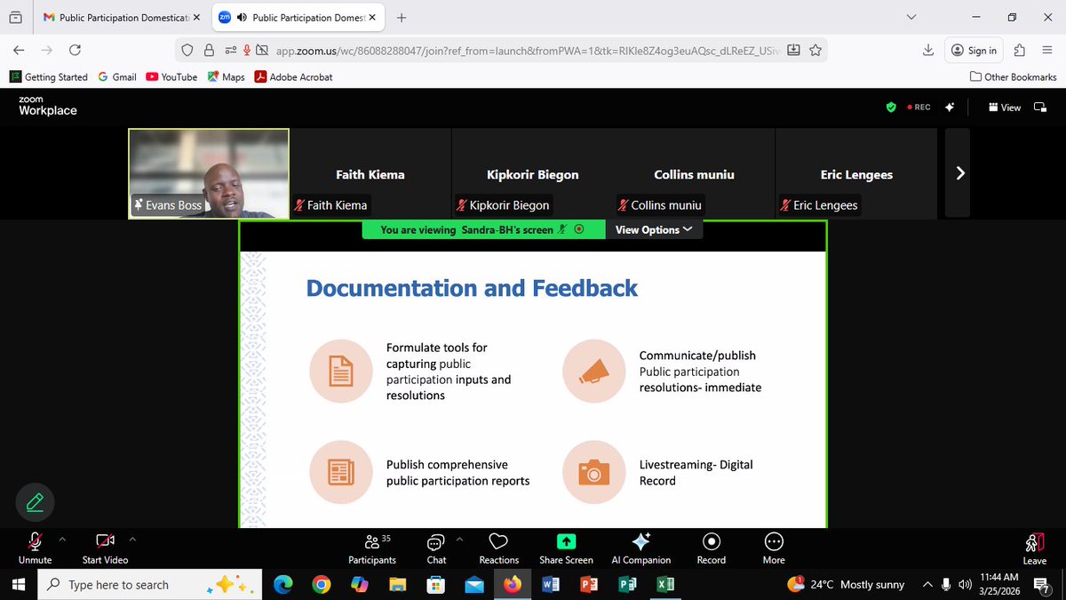Screen dimensions: 1066x600
Task: Start Video in the Zoom toolbar
Action: pos(105,548)
